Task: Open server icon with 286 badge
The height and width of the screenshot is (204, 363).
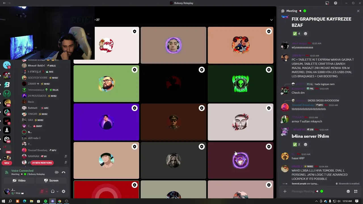Action: pos(7,149)
